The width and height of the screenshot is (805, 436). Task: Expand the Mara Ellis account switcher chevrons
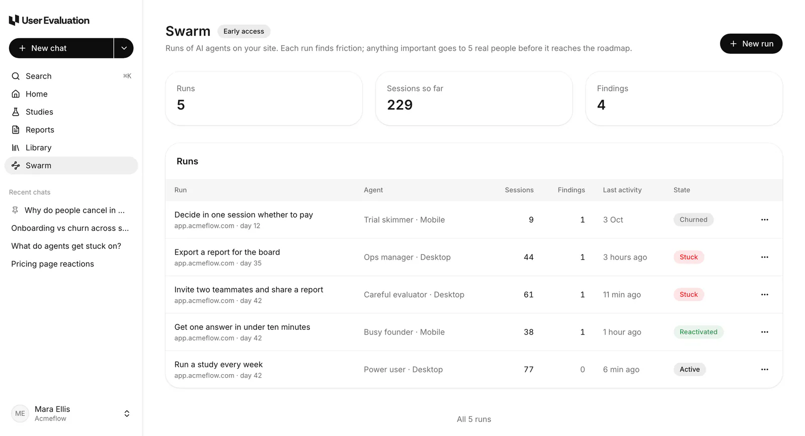(127, 413)
